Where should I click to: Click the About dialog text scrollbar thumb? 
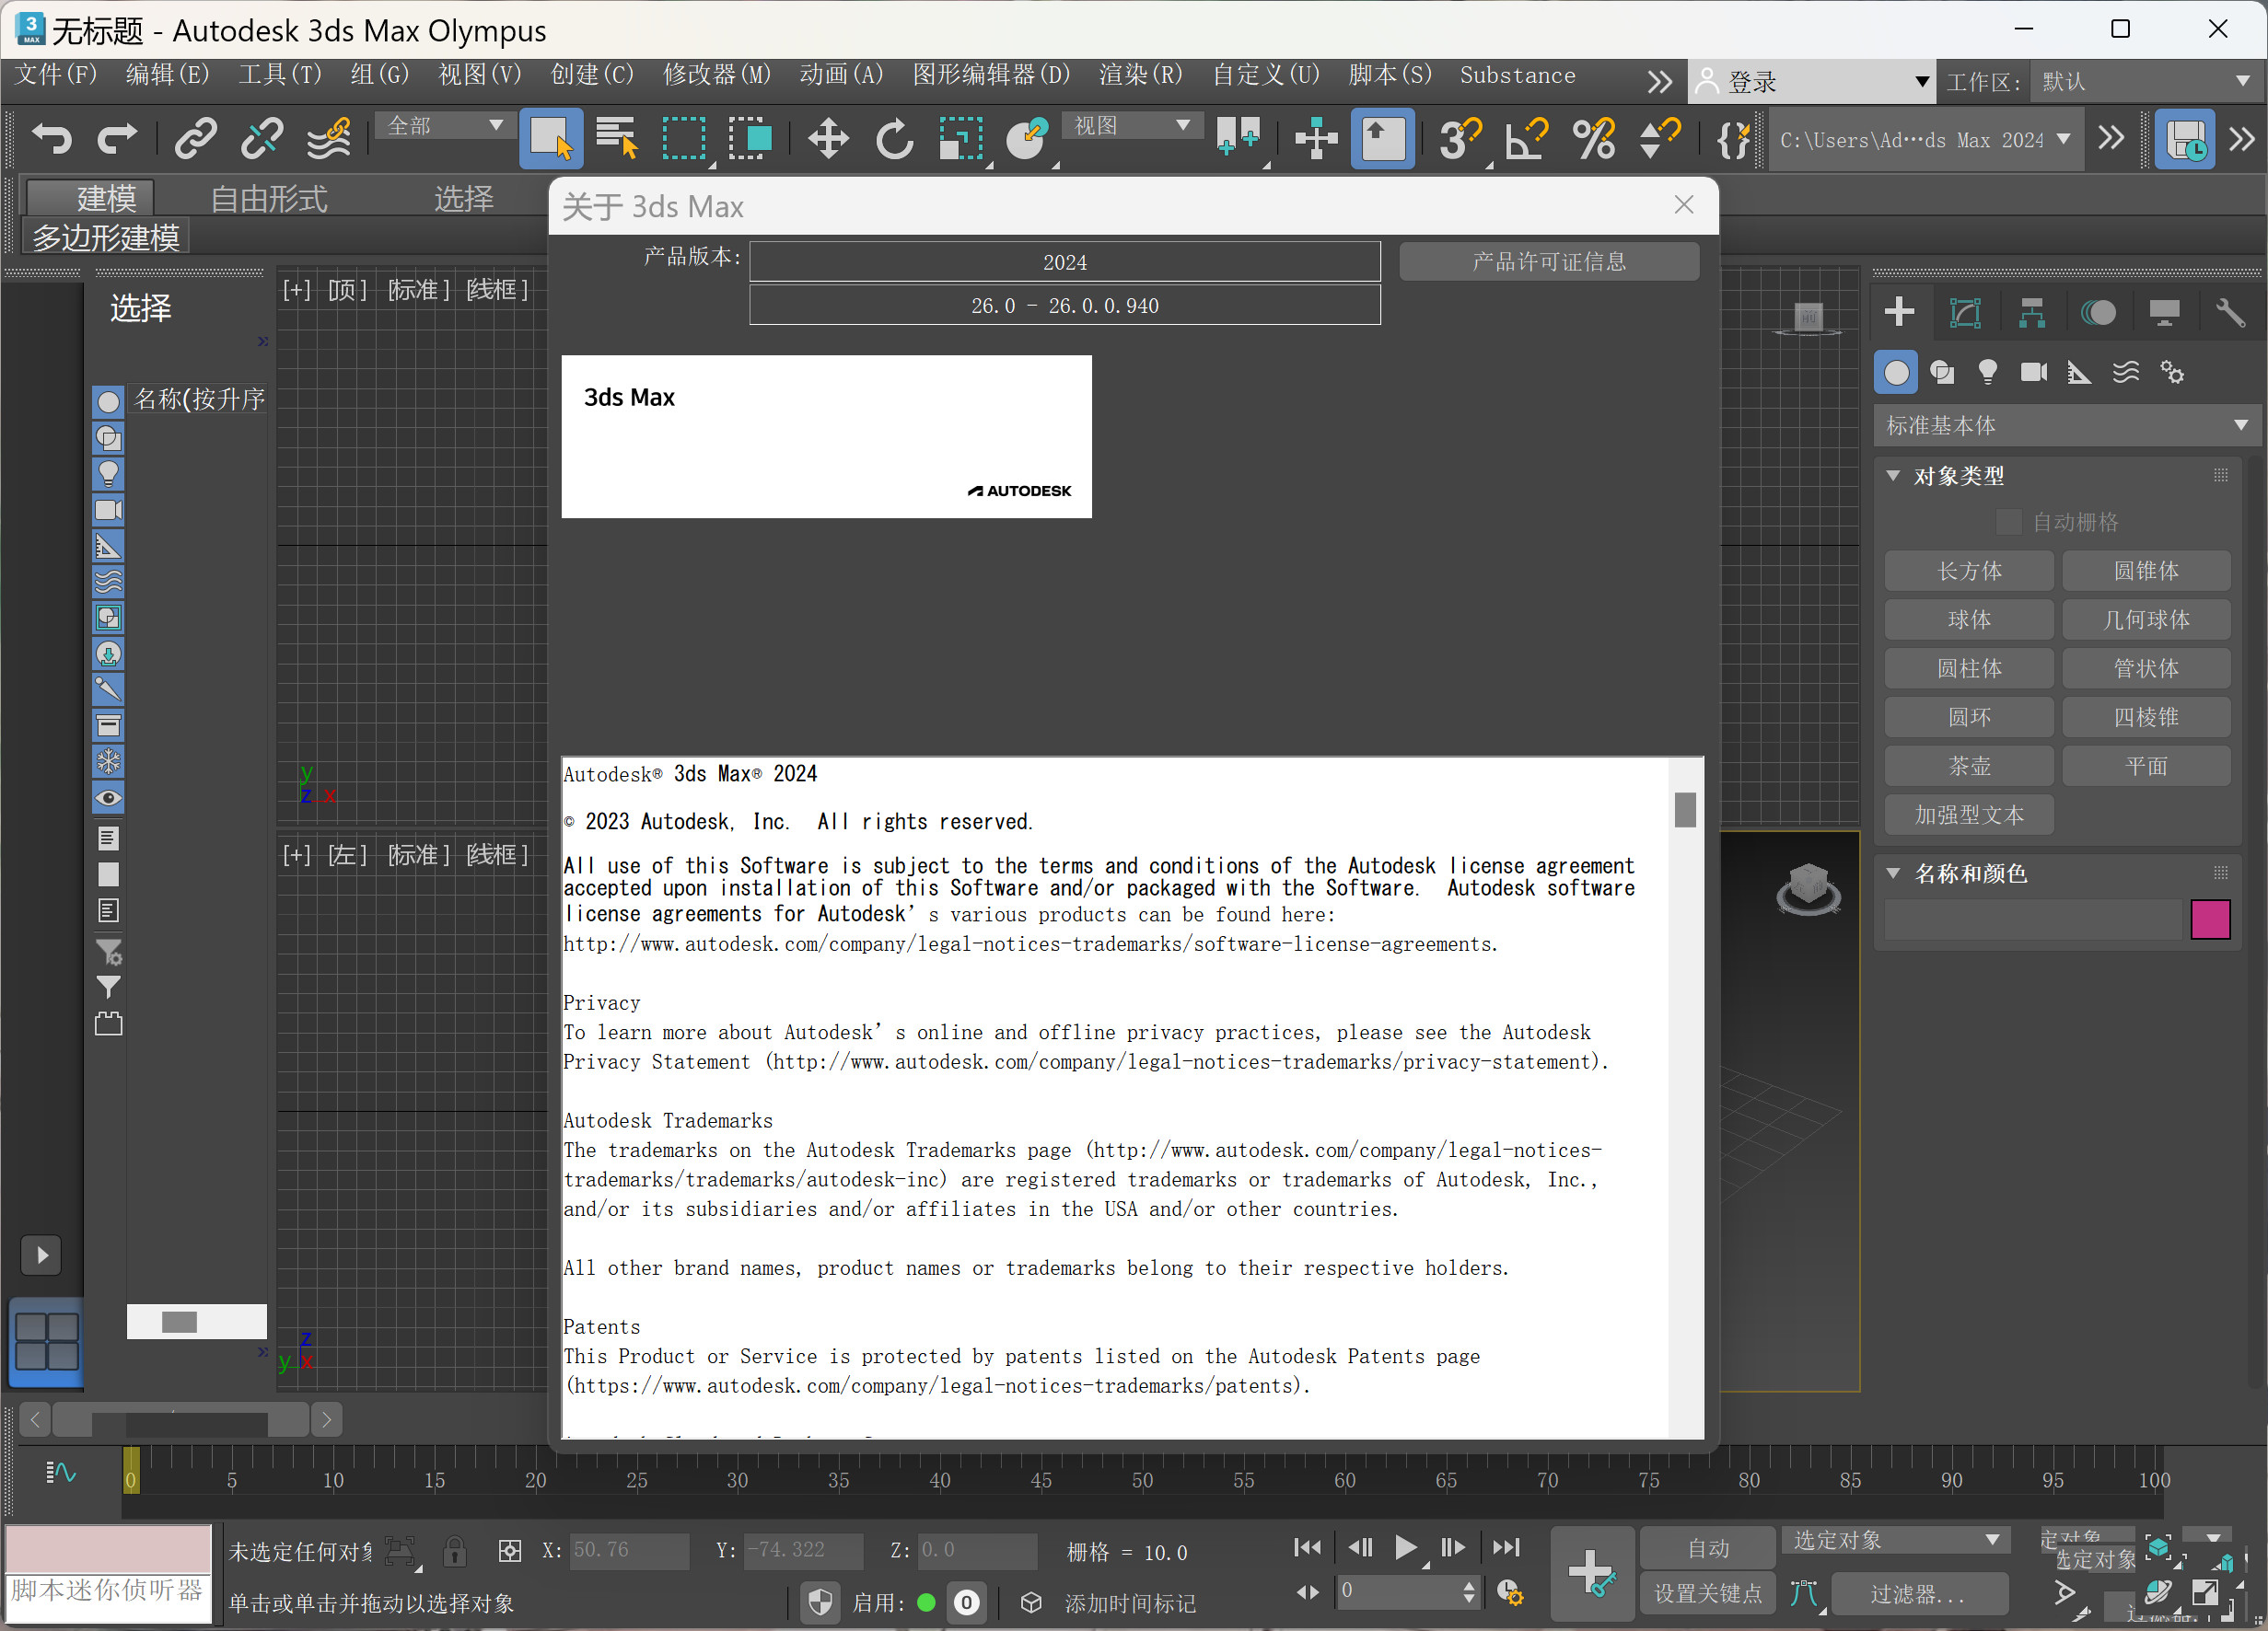tap(1685, 809)
